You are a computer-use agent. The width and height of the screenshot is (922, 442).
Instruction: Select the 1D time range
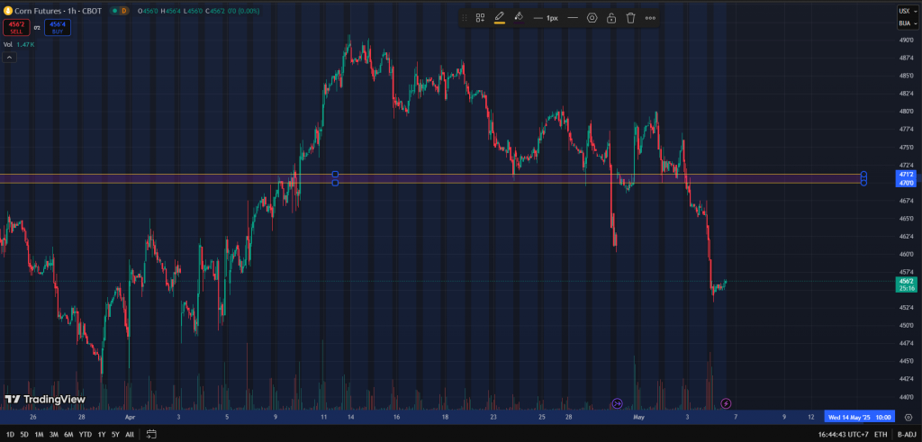[10, 435]
